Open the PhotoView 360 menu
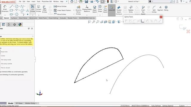The image size is (191, 107). point(47,1)
